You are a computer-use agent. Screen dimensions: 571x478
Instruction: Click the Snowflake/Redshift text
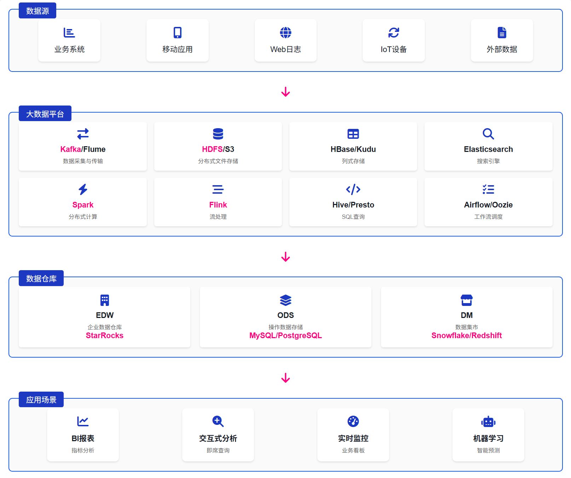pos(467,336)
